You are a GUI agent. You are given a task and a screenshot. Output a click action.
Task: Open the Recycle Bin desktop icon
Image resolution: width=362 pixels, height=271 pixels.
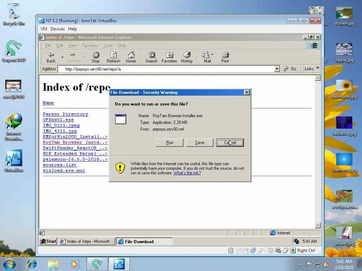pos(14,14)
